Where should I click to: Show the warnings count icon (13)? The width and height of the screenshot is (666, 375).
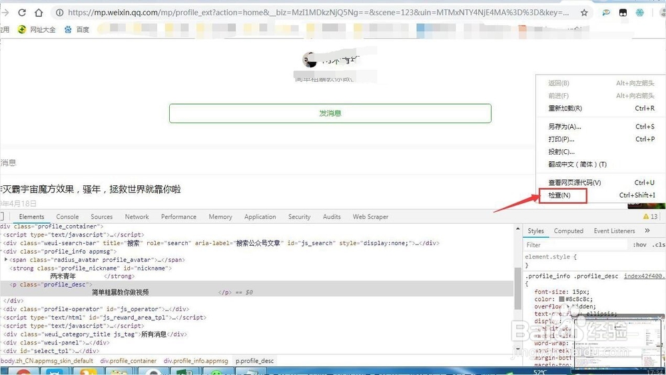tap(650, 216)
